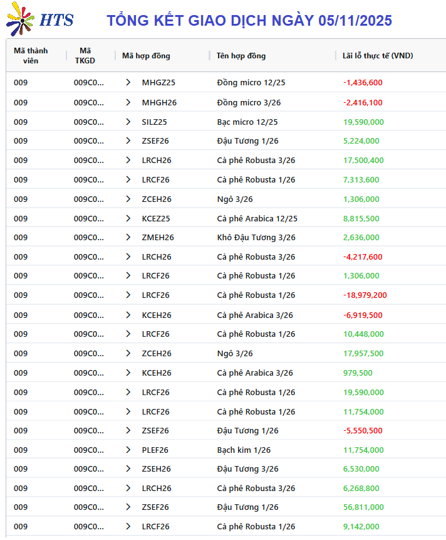Expand LRCF26 row with -18,979,200 loss
The image size is (446, 540).
(x=128, y=295)
